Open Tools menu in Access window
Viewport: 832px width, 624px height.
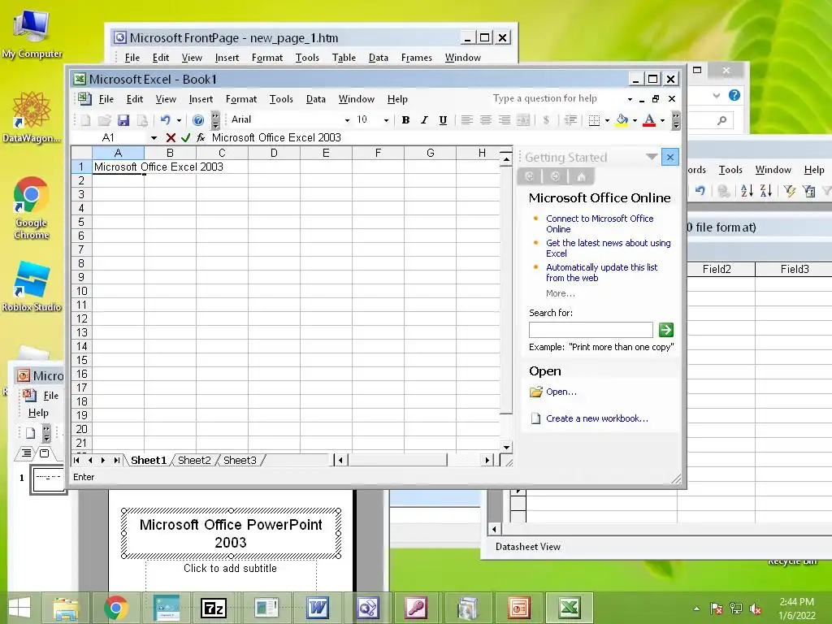pyautogui.click(x=730, y=170)
